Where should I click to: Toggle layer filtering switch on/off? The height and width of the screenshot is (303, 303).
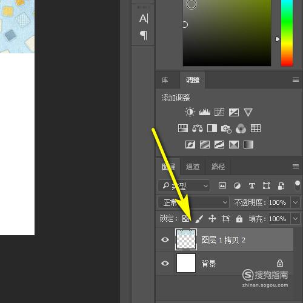coord(298,185)
